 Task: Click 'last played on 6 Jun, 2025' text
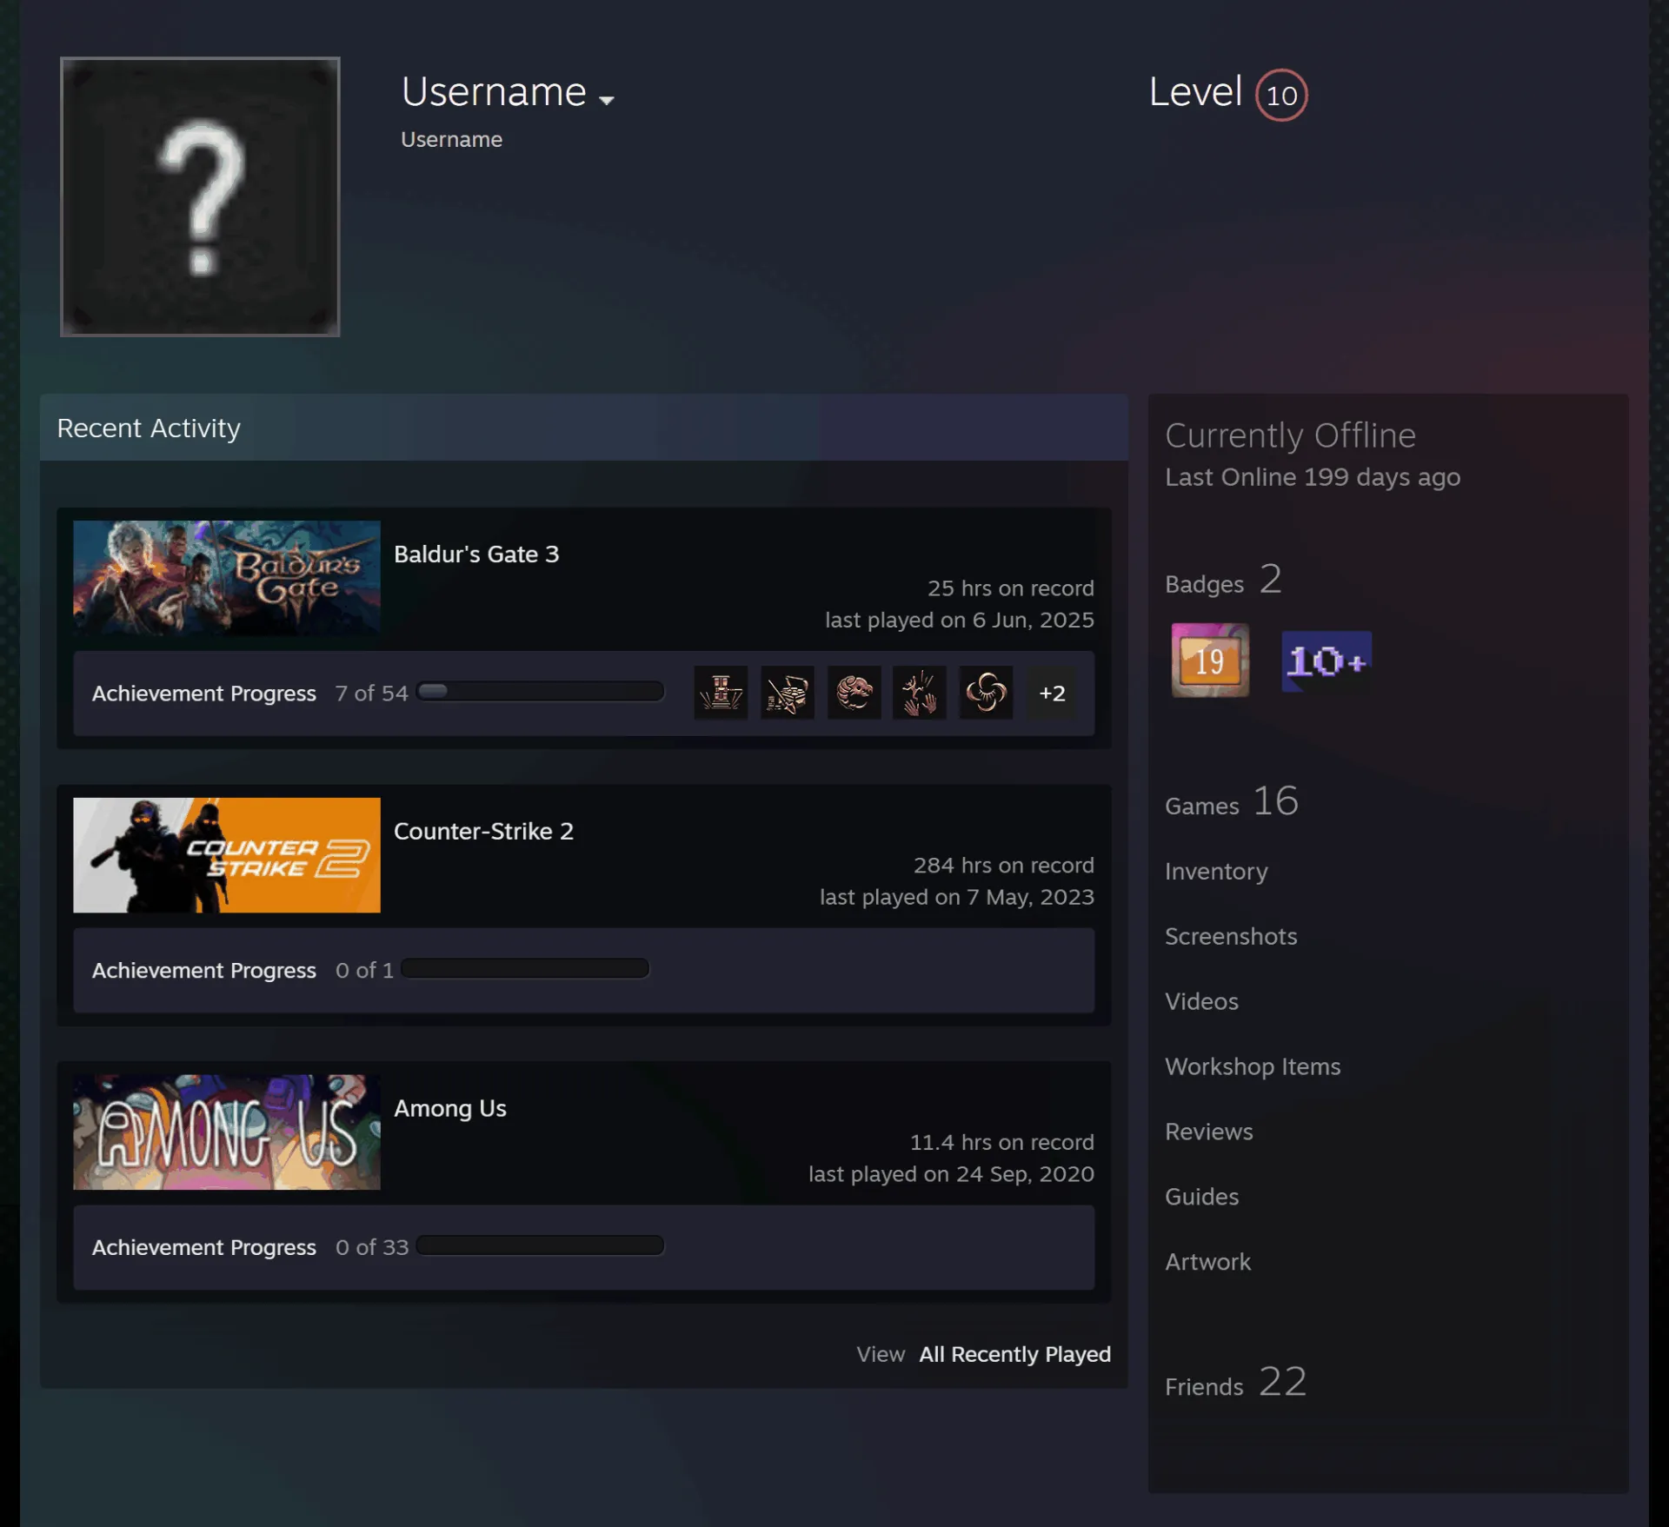[959, 620]
